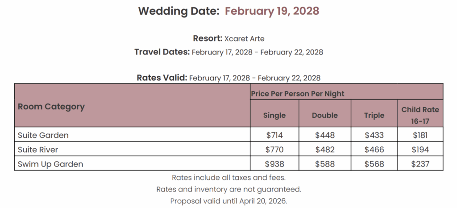
Task: Click the $482 Suite River double rate
Action: click(x=325, y=150)
